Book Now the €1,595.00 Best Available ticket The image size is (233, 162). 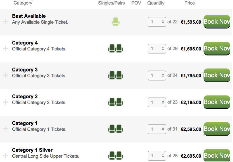217,22
